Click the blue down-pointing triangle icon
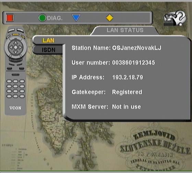This screenshot has height=173, width=192. pos(76,18)
